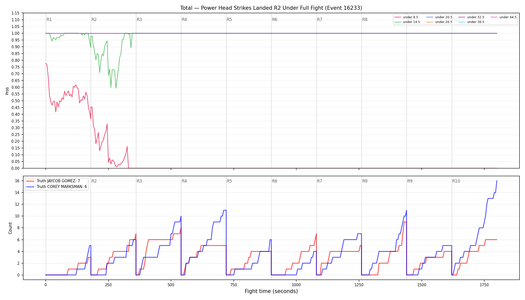Image resolution: width=525 pixels, height=300 pixels.
Task: Click the 1.00 tick on the Prob axis
Action: tap(15, 33)
